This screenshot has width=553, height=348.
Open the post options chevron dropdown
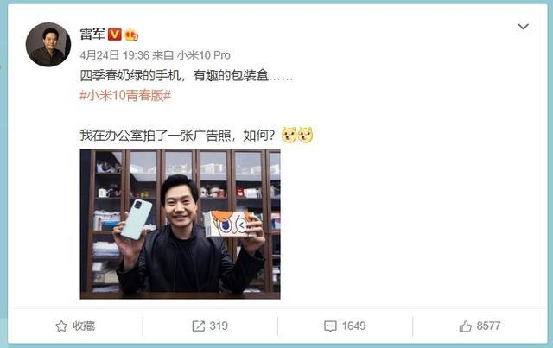pyautogui.click(x=523, y=27)
